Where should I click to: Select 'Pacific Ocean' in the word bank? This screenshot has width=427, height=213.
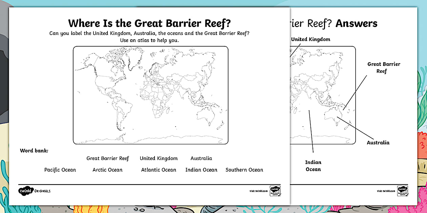(60, 170)
